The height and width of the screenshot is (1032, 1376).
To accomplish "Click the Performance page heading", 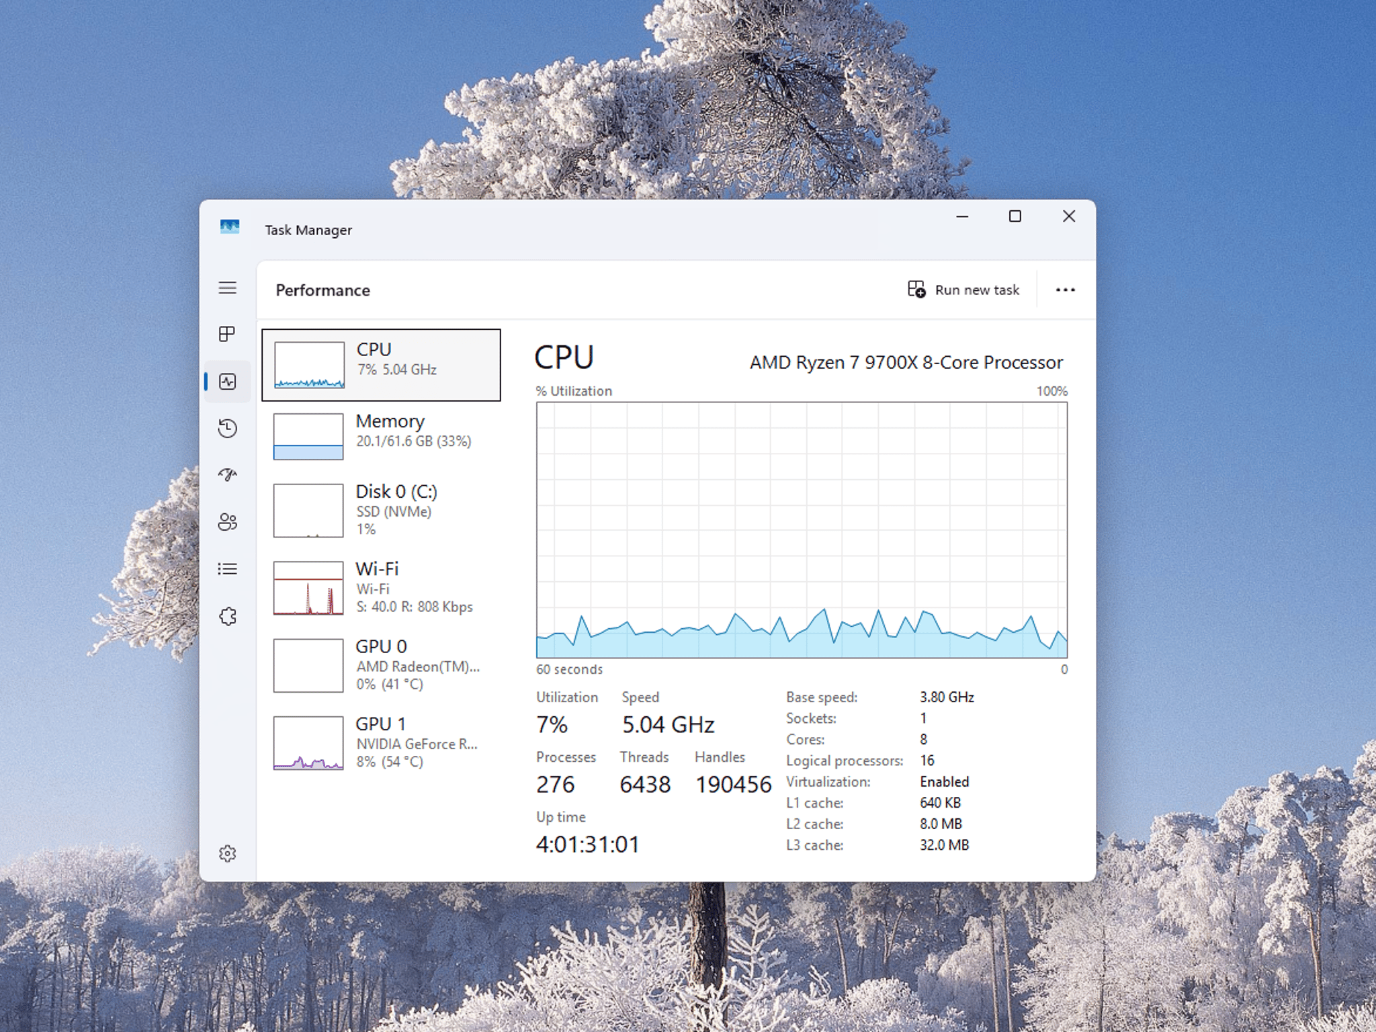I will pos(322,290).
